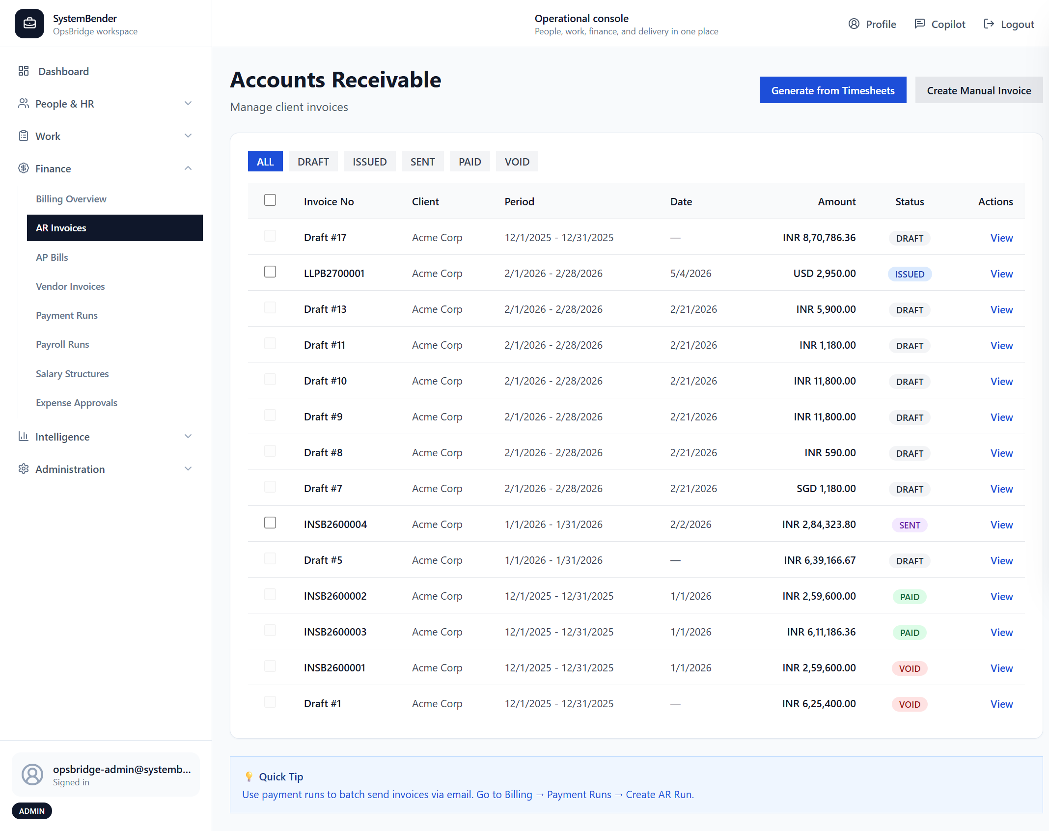
Task: Toggle the select-all invoices checkbox
Action: (x=270, y=200)
